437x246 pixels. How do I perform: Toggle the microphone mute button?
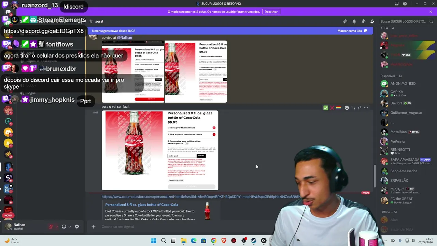51,227
